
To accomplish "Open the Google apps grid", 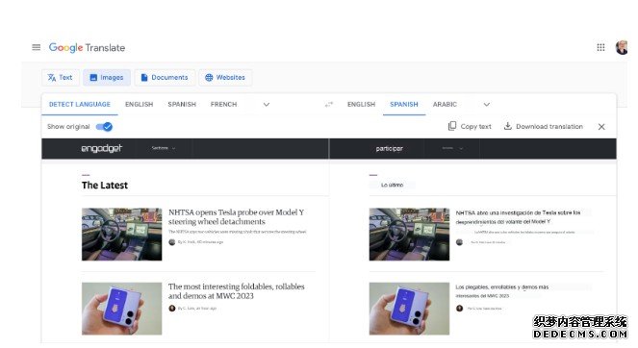I will pos(600,47).
